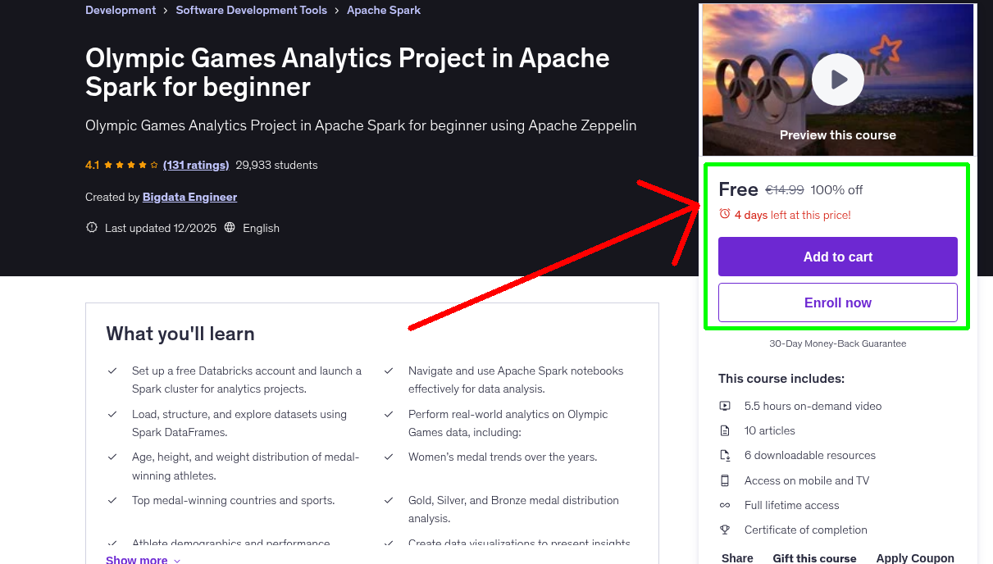Screen dimensions: 993x564
Task: Open the Apache Spark breadcrumb category
Action: pos(383,10)
